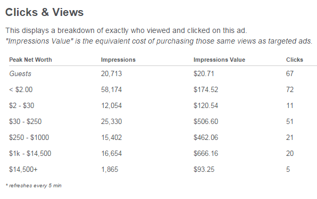The height and width of the screenshot is (199, 317).
Task: Select the '$2 - $30' row label
Action: (x=22, y=105)
